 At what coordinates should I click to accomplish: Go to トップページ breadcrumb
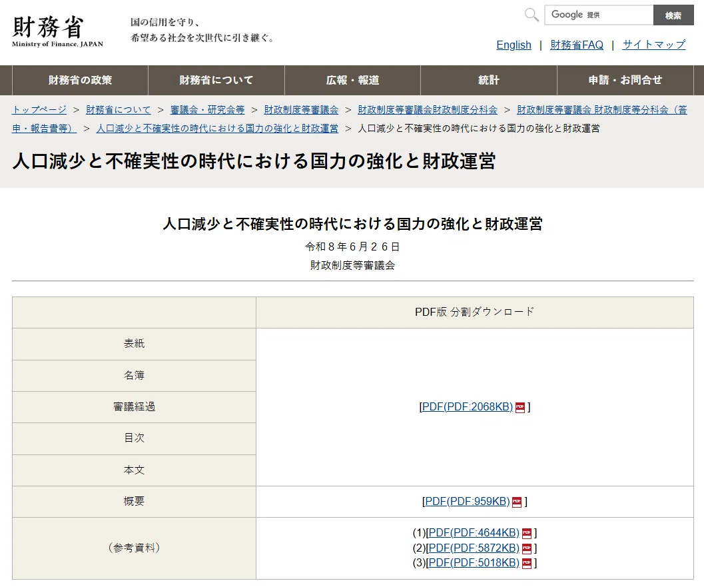tap(39, 109)
